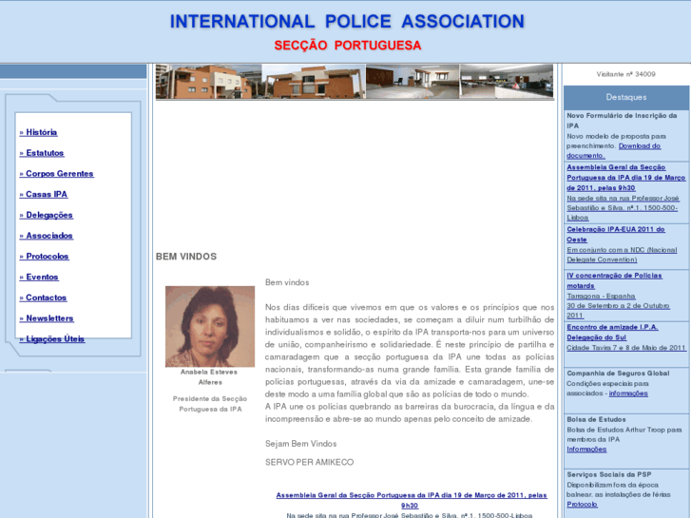Open the Protocolos link

[44, 257]
